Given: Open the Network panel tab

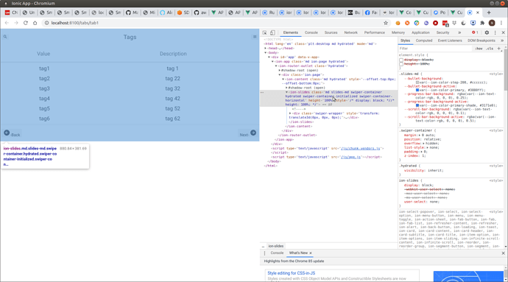Looking at the screenshot, I should click(x=351, y=32).
